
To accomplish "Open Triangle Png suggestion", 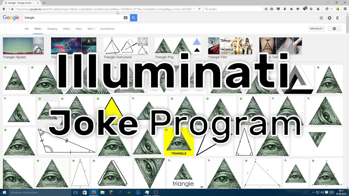I will click(178, 48).
